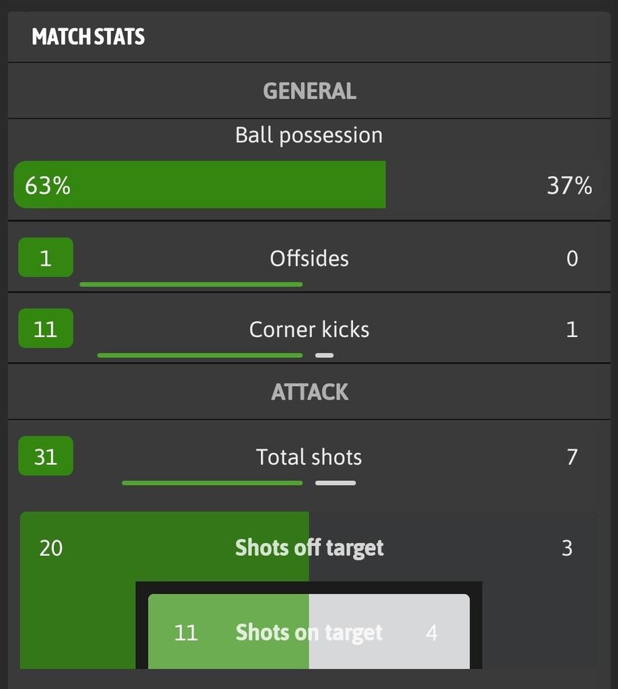Click the green corner kicks badge showing 11
This screenshot has width=618, height=689.
coord(46,329)
